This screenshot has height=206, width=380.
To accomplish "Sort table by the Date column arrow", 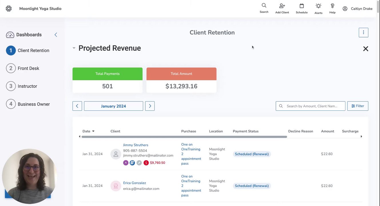I will [x=93, y=131].
